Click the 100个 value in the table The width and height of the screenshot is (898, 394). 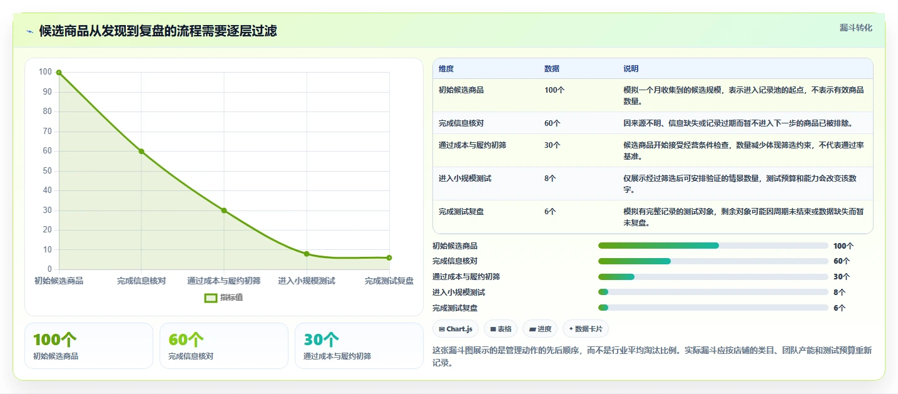[554, 90]
